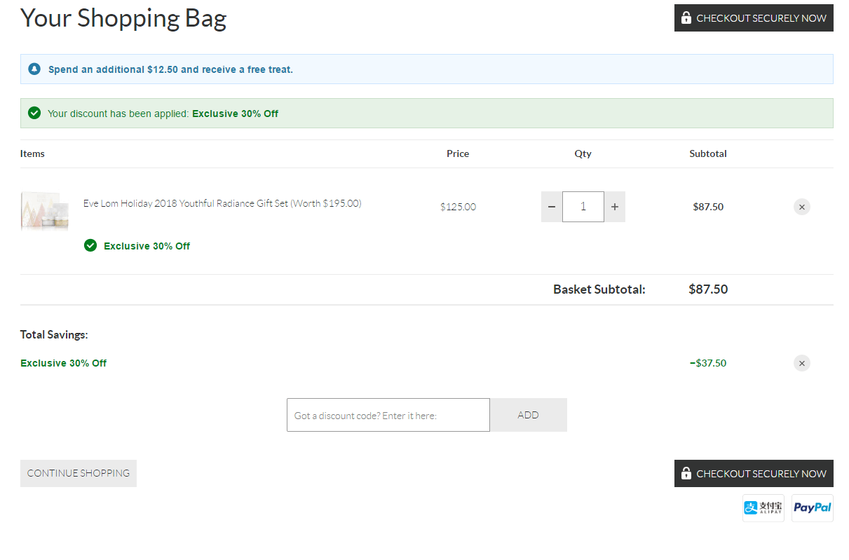Click the item subtotal $87.50 in the product row

(708, 207)
